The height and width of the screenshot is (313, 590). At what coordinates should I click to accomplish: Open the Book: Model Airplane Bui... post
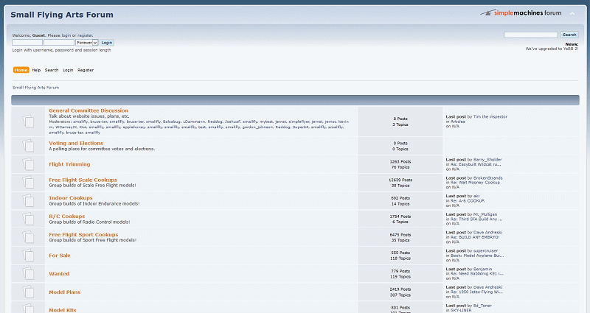click(x=477, y=256)
